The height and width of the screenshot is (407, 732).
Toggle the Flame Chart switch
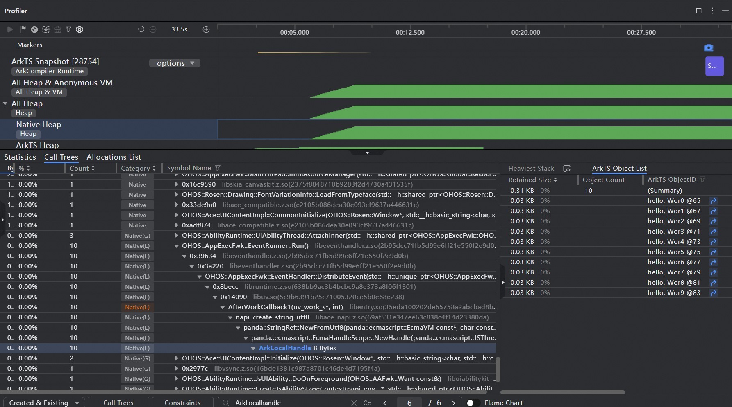(x=473, y=403)
